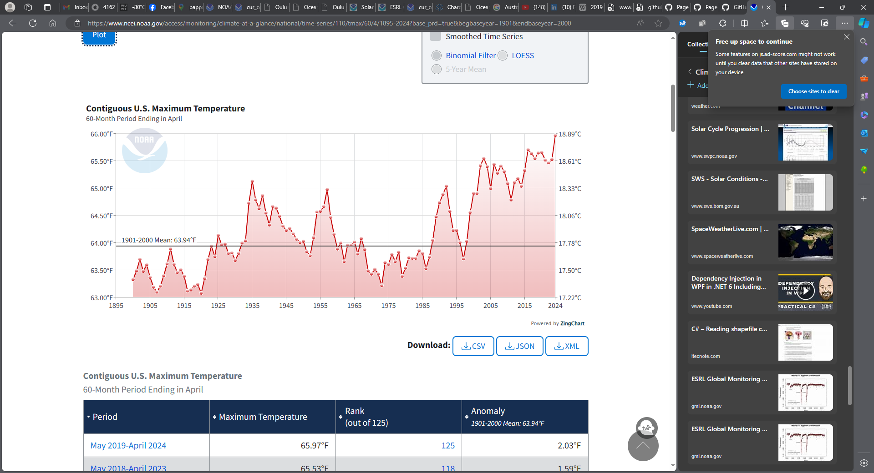This screenshot has height=473, width=874.
Task: Reload the page with refresh icon
Action: click(33, 23)
